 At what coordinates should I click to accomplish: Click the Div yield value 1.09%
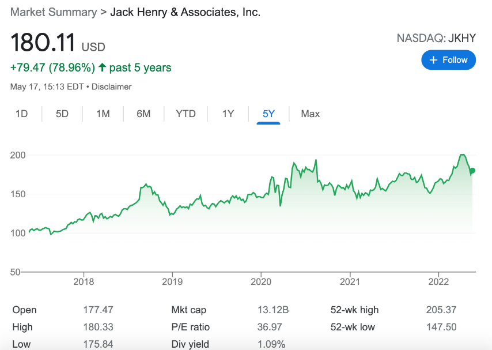(x=271, y=344)
